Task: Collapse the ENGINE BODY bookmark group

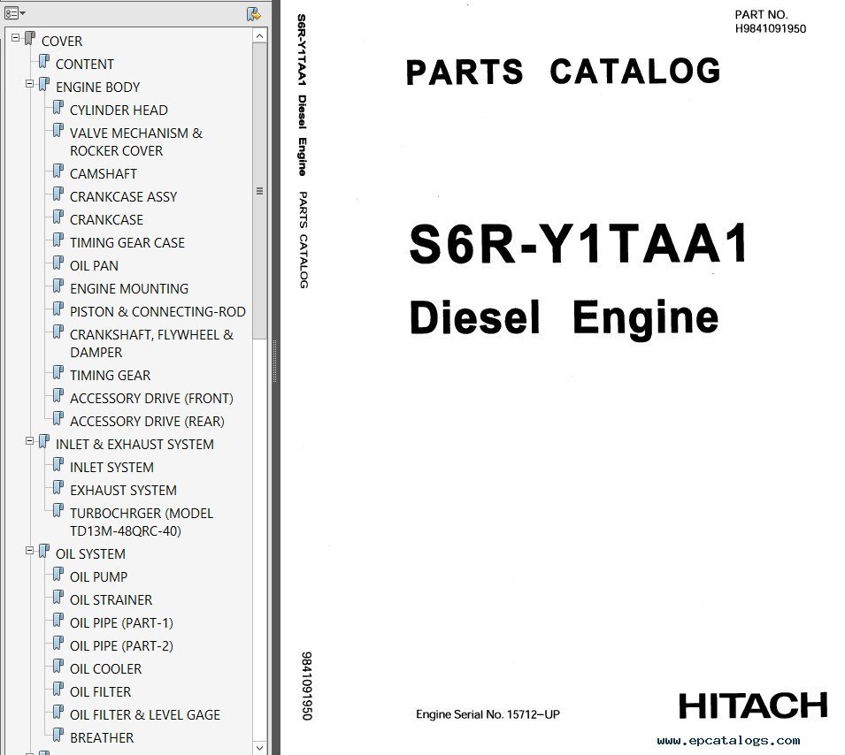Action: [29, 83]
